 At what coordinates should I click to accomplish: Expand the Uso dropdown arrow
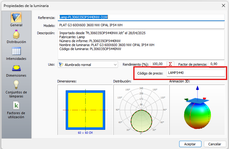[115, 65]
